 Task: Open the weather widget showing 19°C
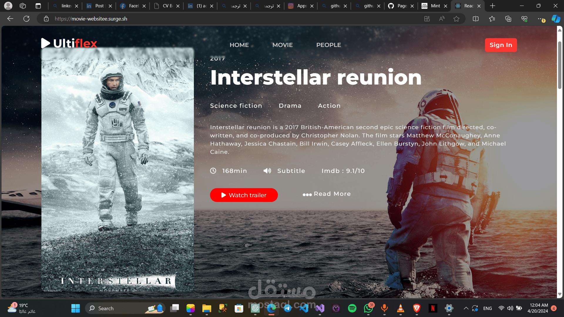pyautogui.click(x=21, y=308)
